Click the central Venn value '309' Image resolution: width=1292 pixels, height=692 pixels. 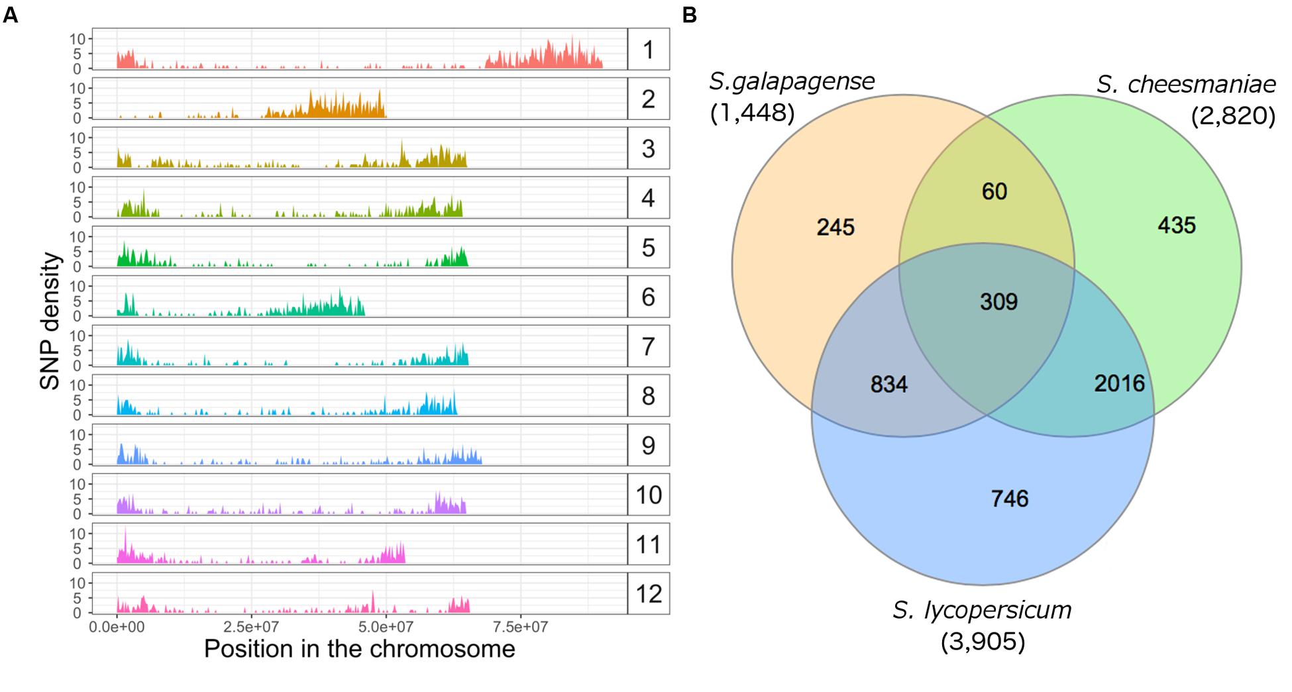(998, 302)
